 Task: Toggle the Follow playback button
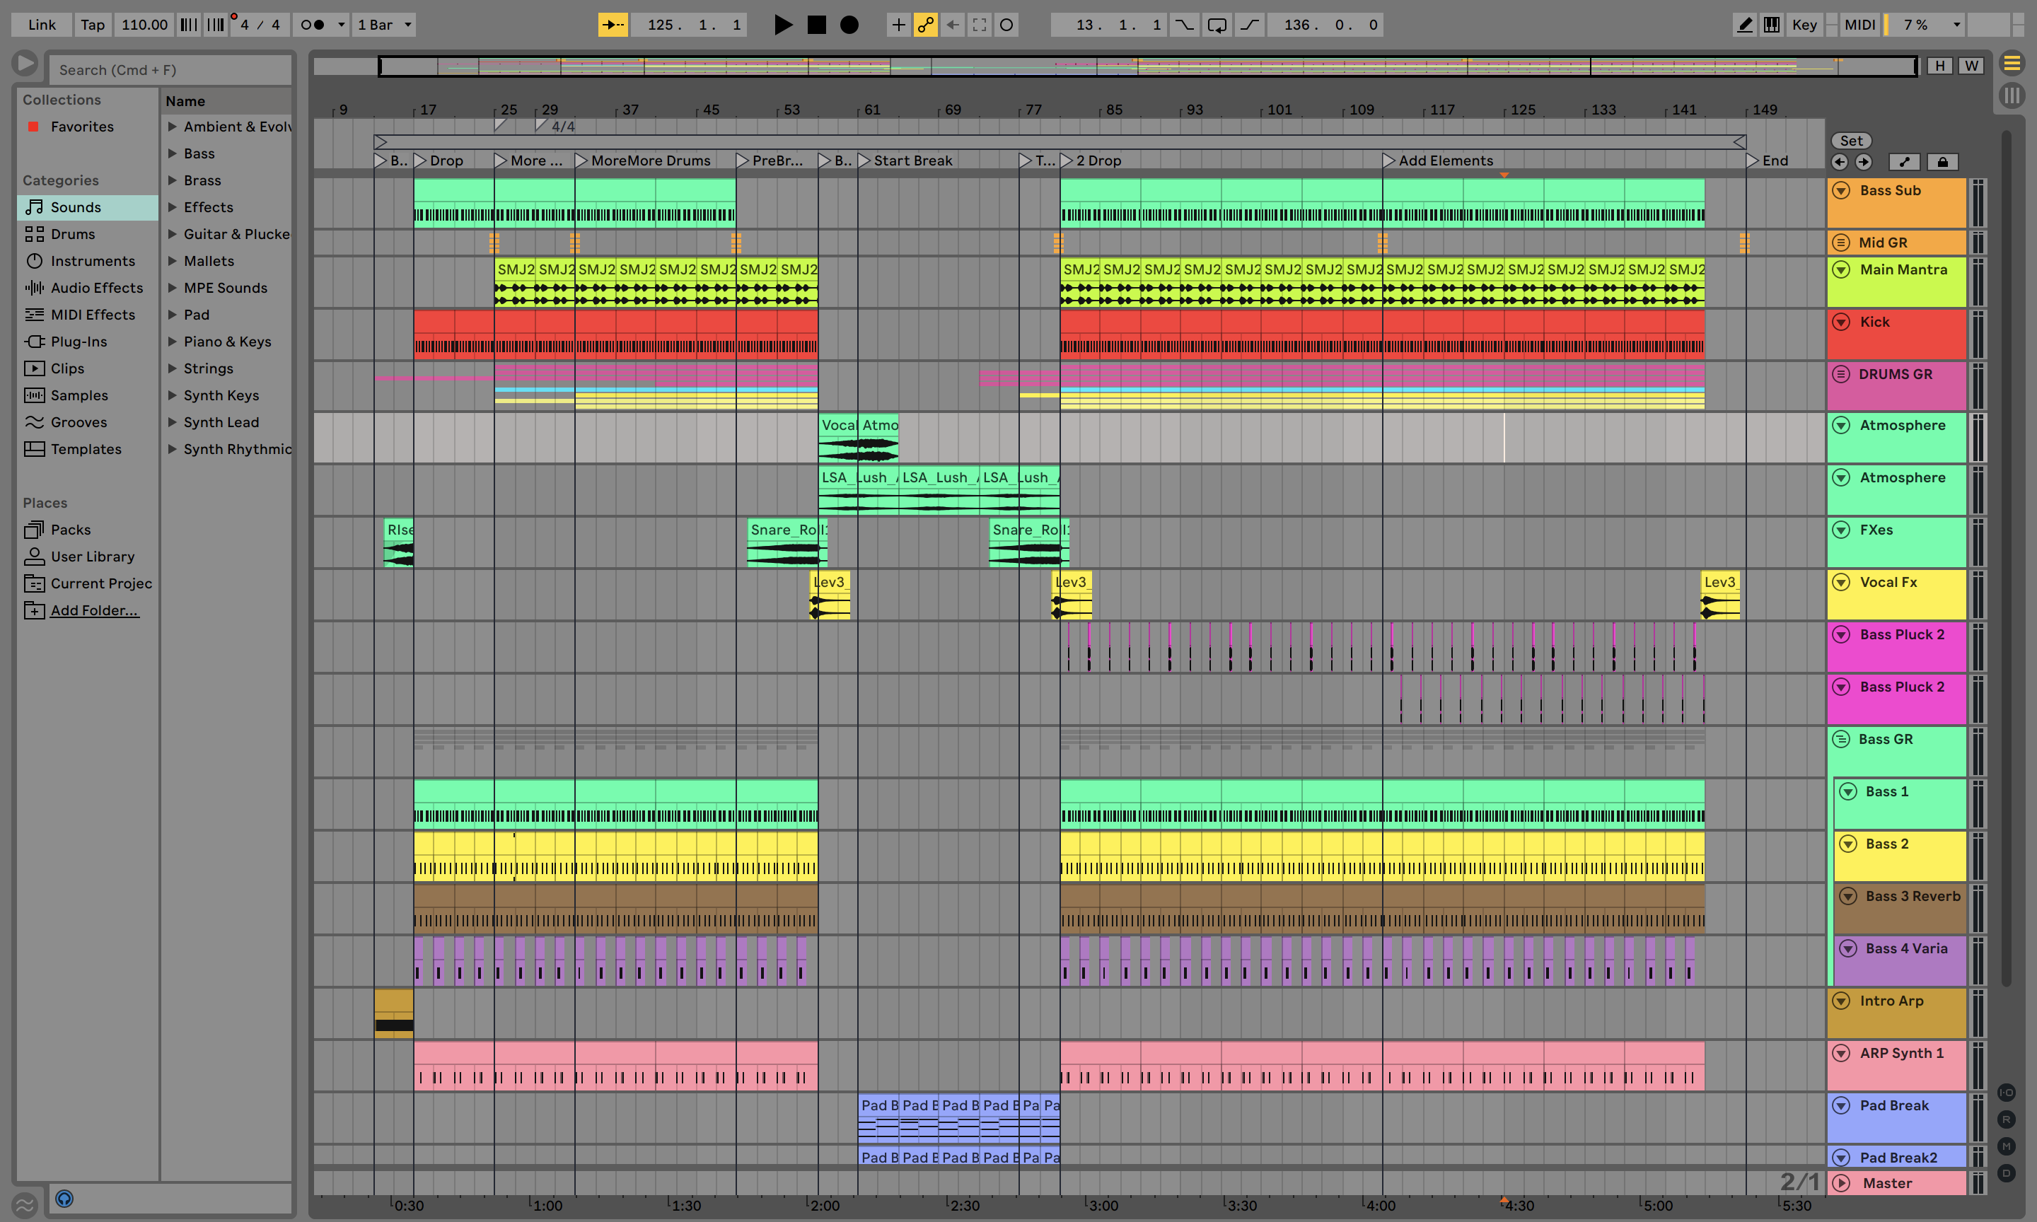612,25
